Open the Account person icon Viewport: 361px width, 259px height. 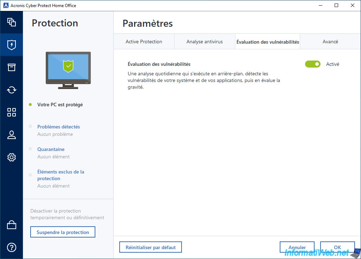coord(12,135)
